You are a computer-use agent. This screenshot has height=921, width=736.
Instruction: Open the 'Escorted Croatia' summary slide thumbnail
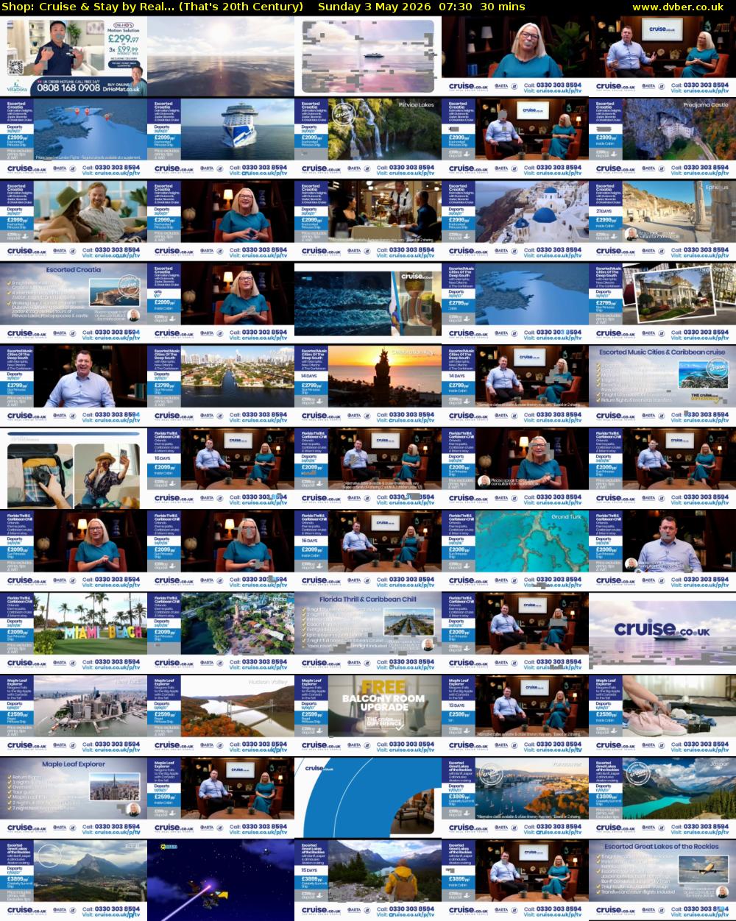click(x=74, y=304)
